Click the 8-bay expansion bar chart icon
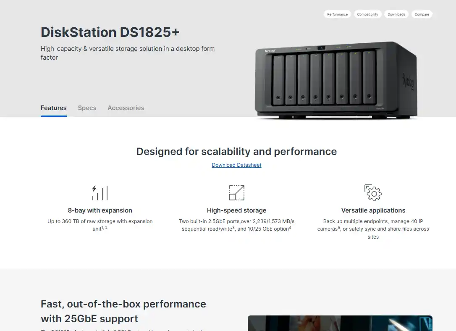 pos(100,193)
